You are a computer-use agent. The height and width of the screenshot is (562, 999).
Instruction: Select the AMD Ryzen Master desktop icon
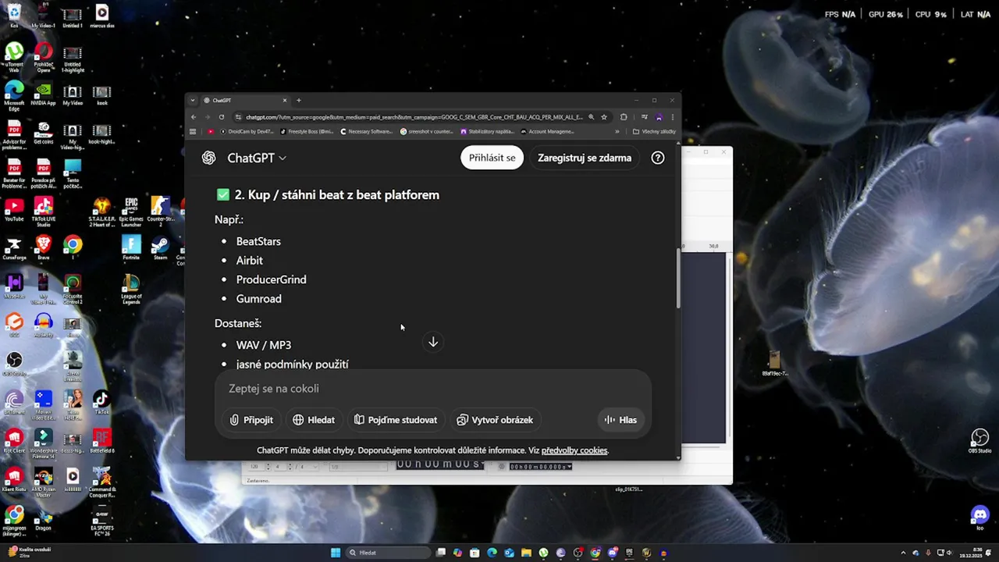[44, 483]
